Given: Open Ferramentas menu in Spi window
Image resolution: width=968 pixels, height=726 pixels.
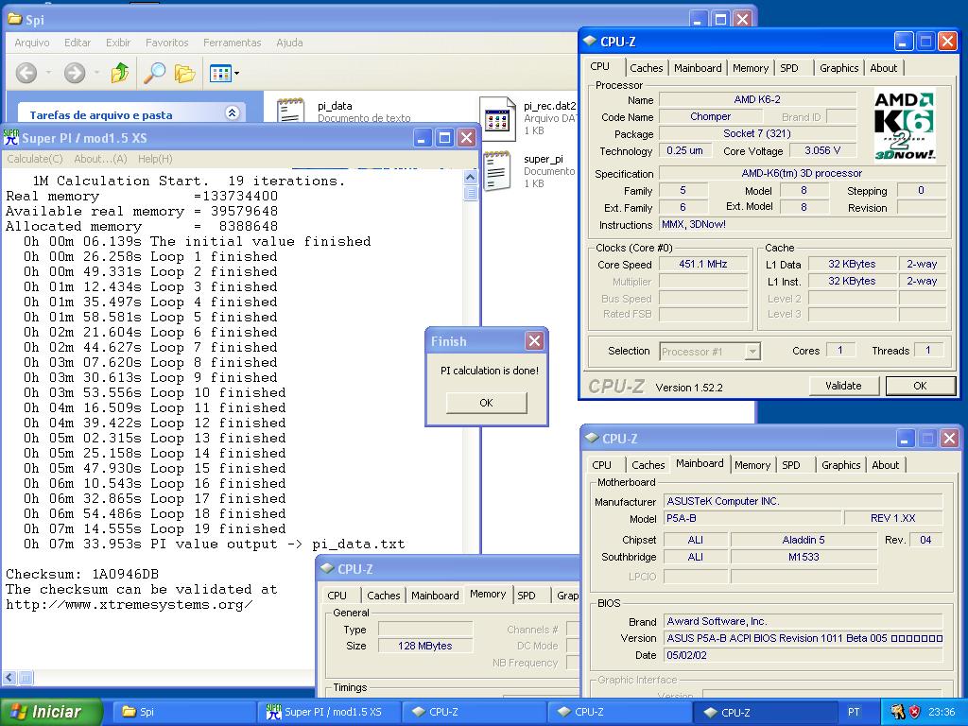Looking at the screenshot, I should pos(233,43).
